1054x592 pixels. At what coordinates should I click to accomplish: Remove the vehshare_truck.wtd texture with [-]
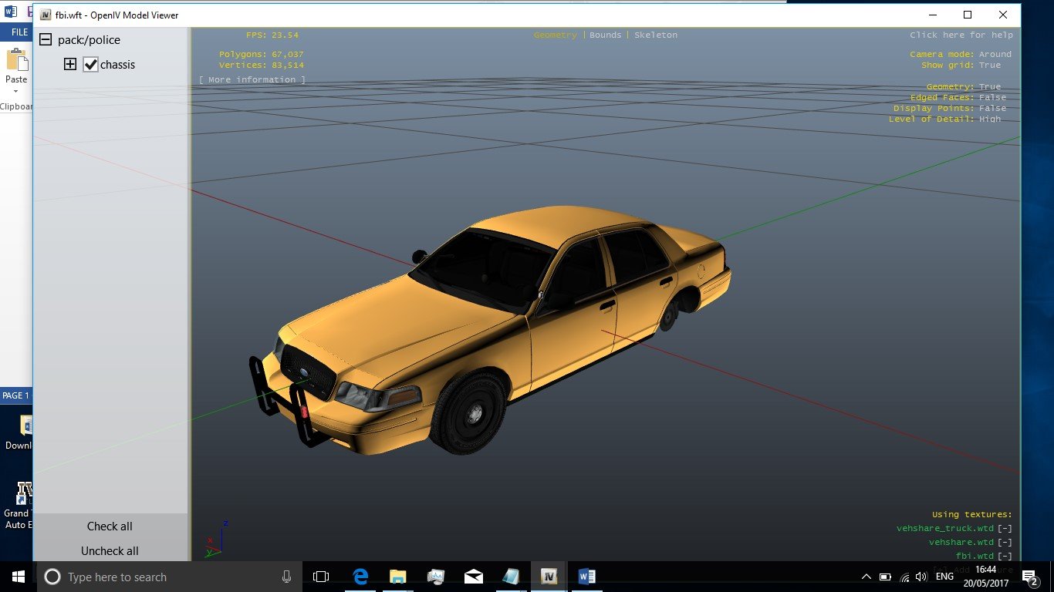[1004, 529]
